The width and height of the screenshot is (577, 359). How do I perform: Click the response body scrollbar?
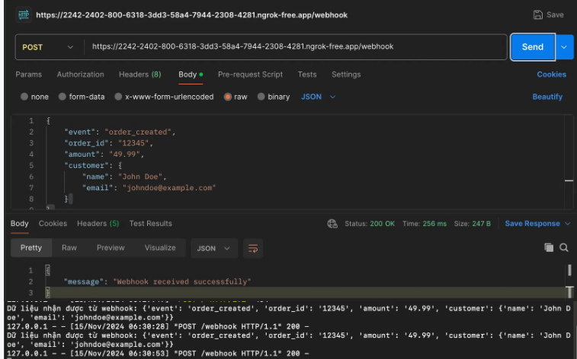(569, 281)
